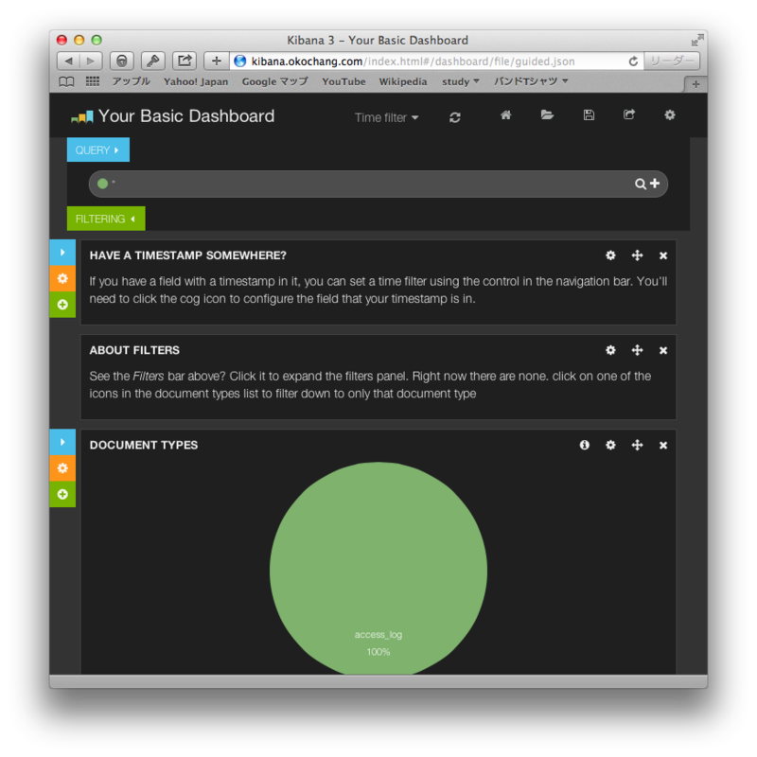Reload the page with address bar icon
The width and height of the screenshot is (757, 757).
(633, 62)
